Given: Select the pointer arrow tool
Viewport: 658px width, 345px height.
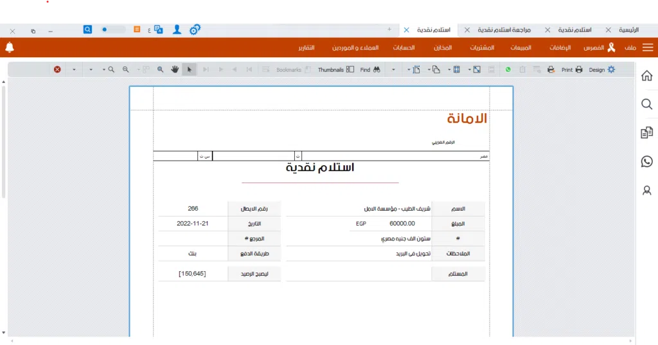Looking at the screenshot, I should [190, 69].
